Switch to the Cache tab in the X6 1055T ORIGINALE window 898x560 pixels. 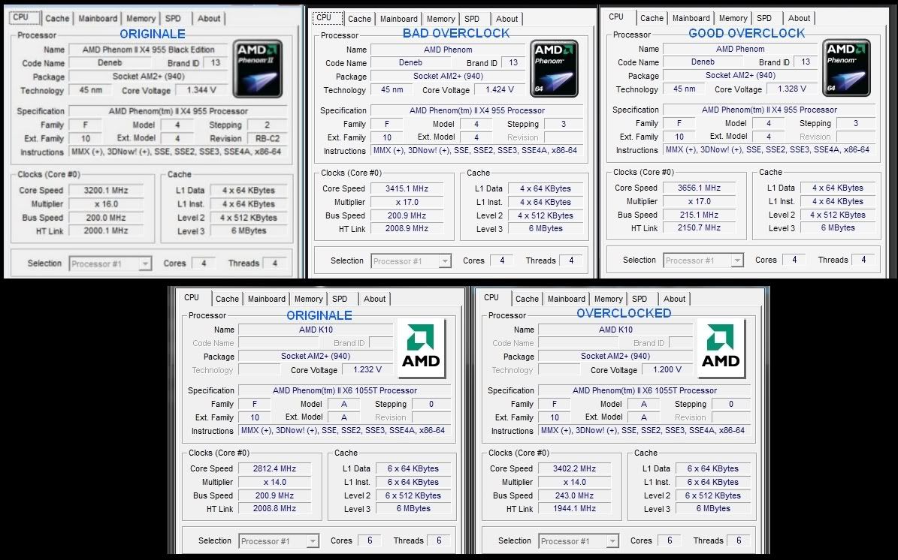pos(228,299)
